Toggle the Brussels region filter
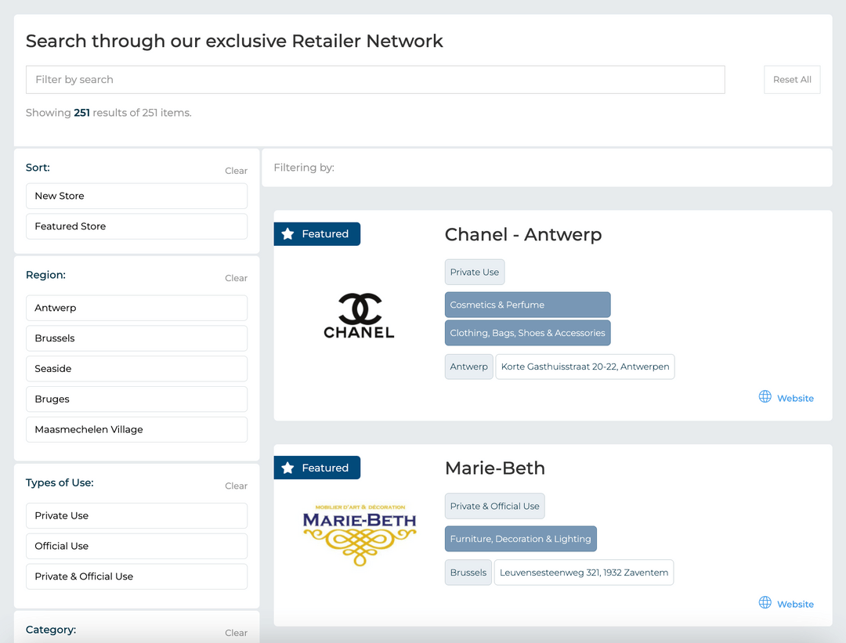846x643 pixels. 136,338
